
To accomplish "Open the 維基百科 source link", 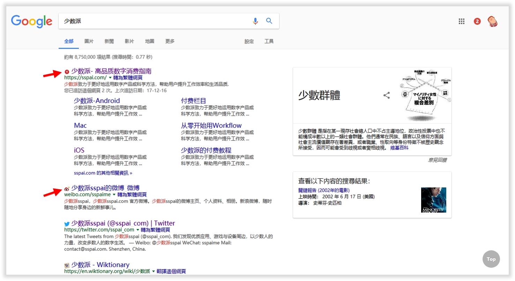I will (x=399, y=148).
